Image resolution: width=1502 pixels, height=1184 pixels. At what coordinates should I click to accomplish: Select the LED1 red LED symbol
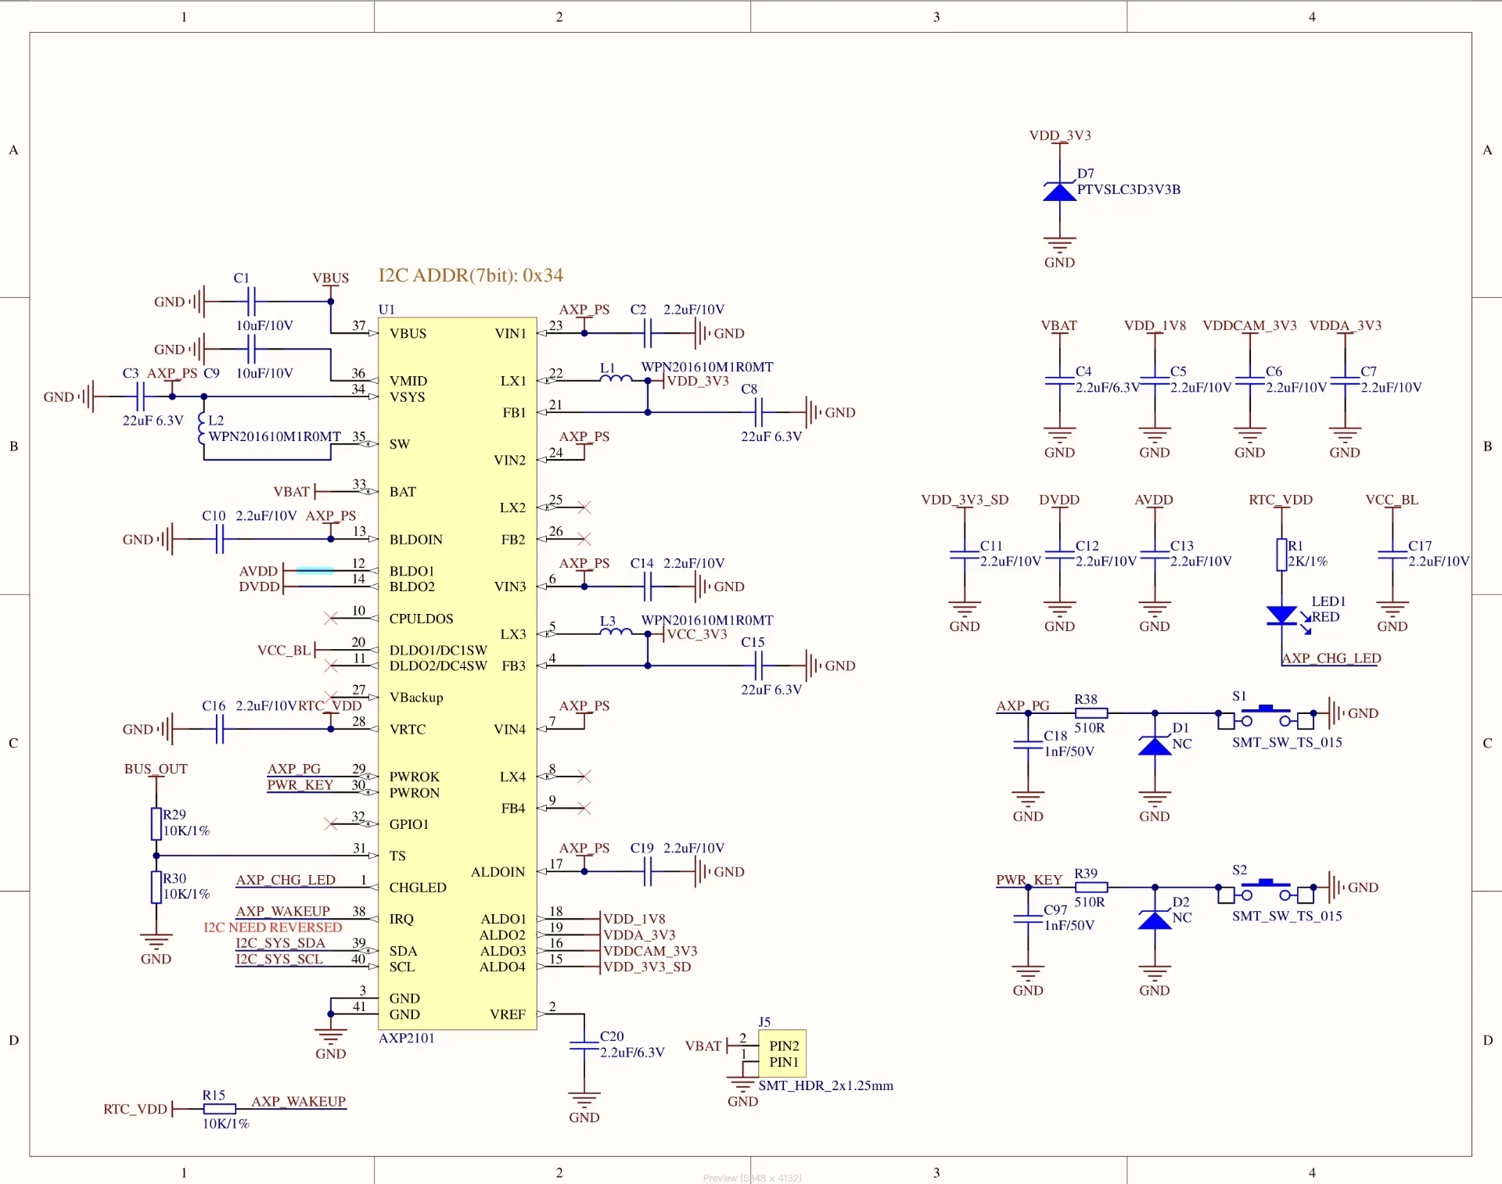pyautogui.click(x=1281, y=615)
